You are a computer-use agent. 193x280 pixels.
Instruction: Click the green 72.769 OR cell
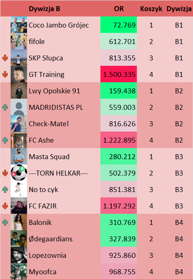click(119, 25)
